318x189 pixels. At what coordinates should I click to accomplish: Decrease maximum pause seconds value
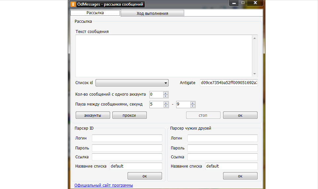pyautogui.click(x=193, y=106)
